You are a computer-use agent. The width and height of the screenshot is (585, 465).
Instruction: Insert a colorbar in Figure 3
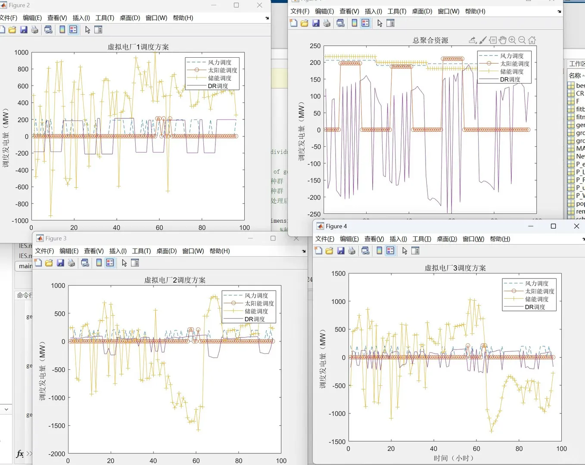pyautogui.click(x=99, y=263)
